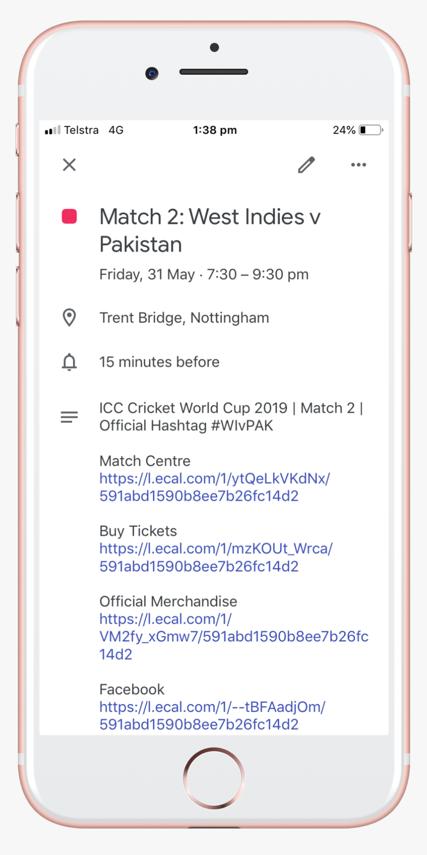
Task: Tap the ICC Cricket World Cup description text
Action: (231, 417)
